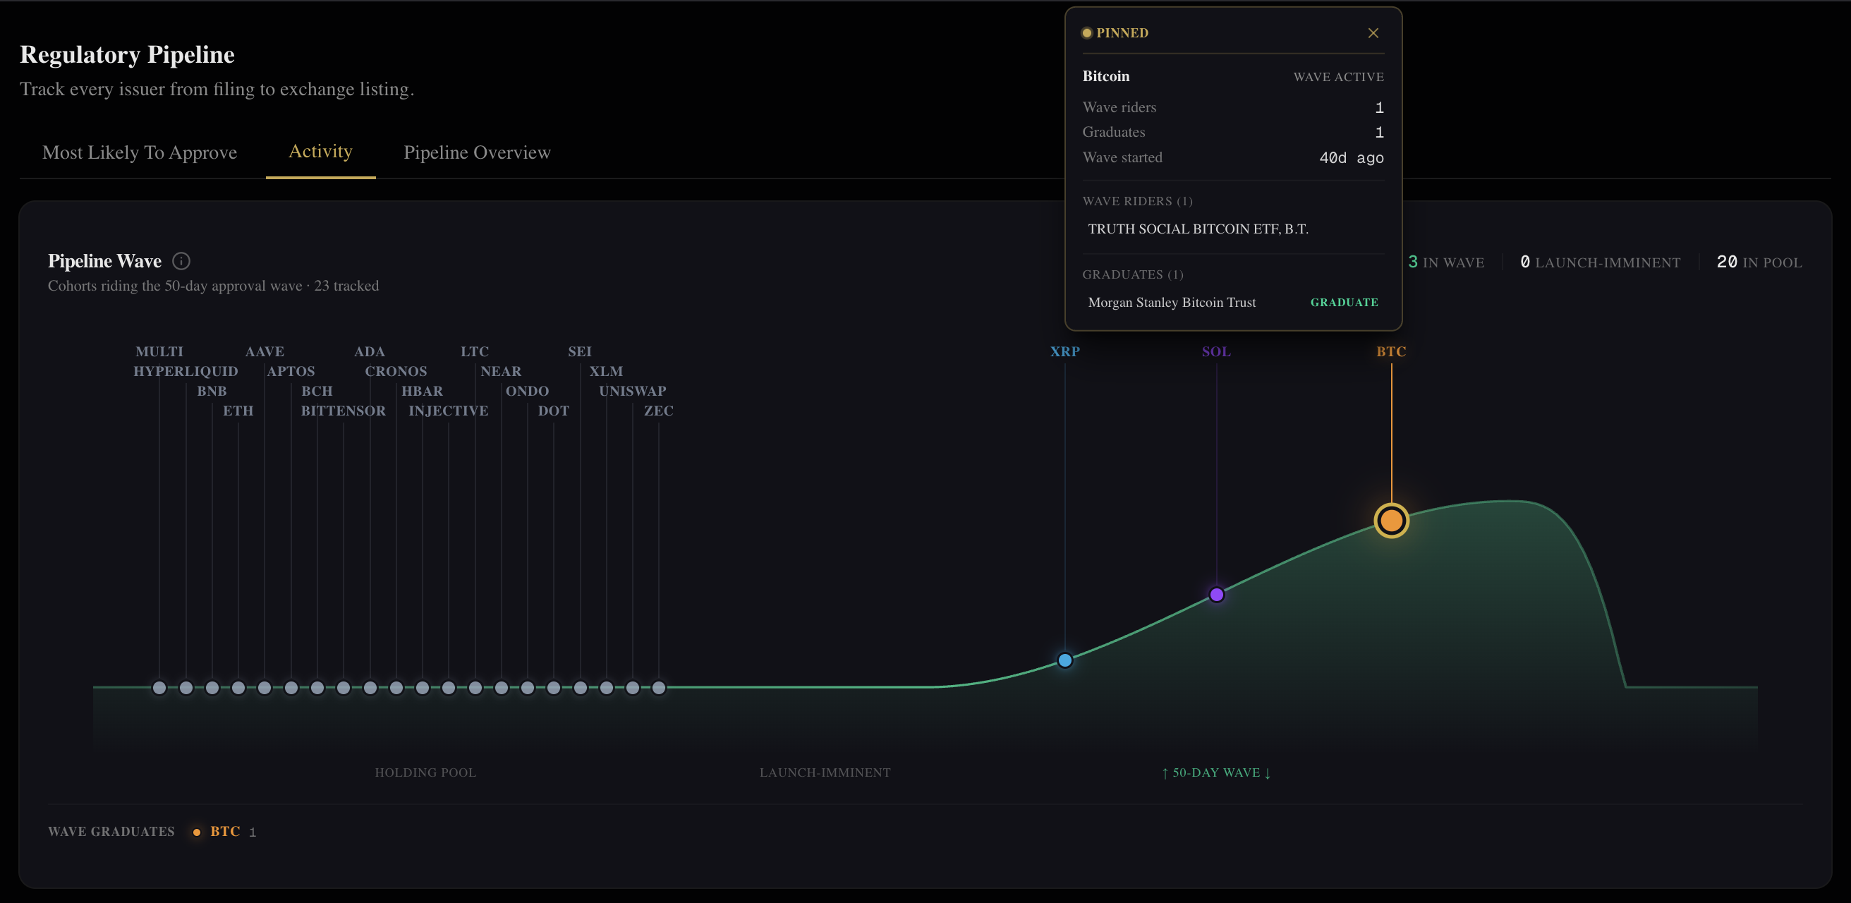The image size is (1851, 903).
Task: Click the HBAR holding pool dot
Action: tap(423, 689)
